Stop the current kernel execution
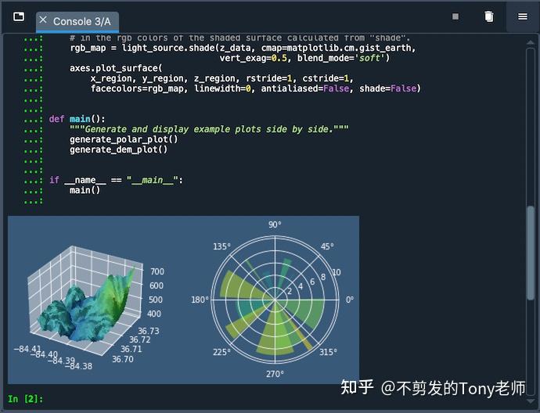The width and height of the screenshot is (540, 413). tap(455, 16)
